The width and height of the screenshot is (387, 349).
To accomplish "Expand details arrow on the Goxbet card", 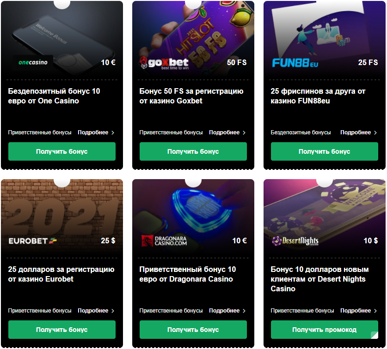I will tap(244, 132).
